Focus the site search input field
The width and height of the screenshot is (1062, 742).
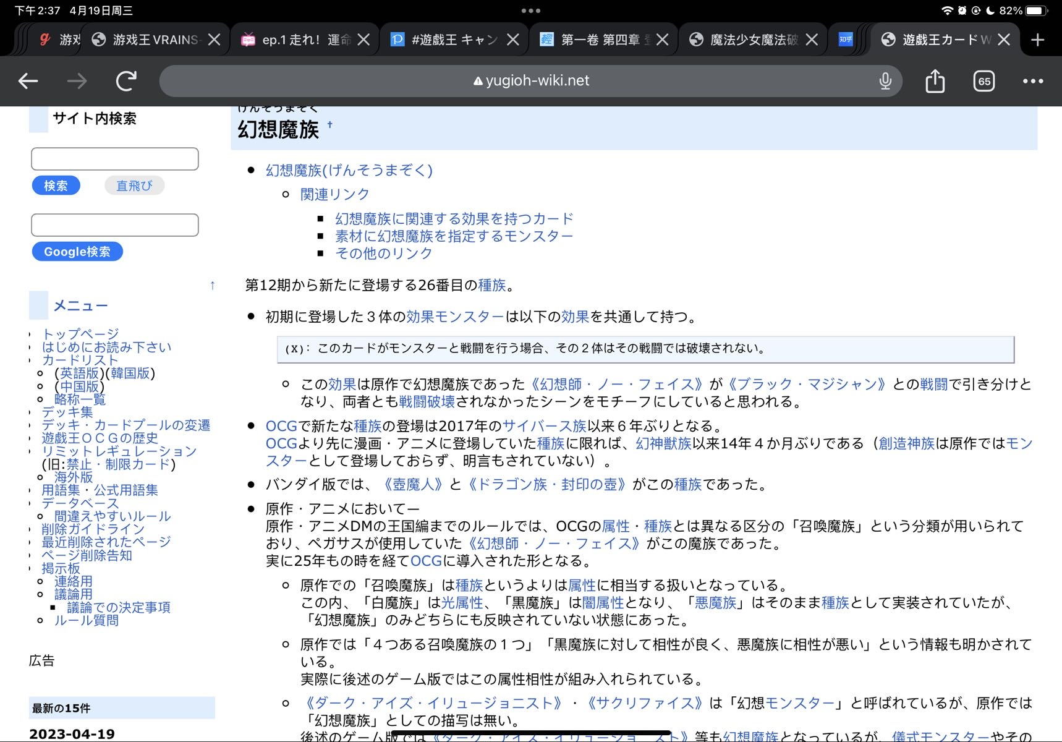[x=115, y=159]
